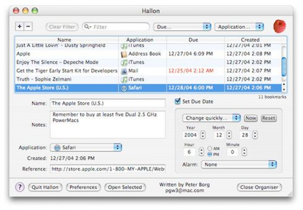This screenshot has height=210, width=303.
Task: Open the Application popup set to Safari
Action: (x=86, y=148)
